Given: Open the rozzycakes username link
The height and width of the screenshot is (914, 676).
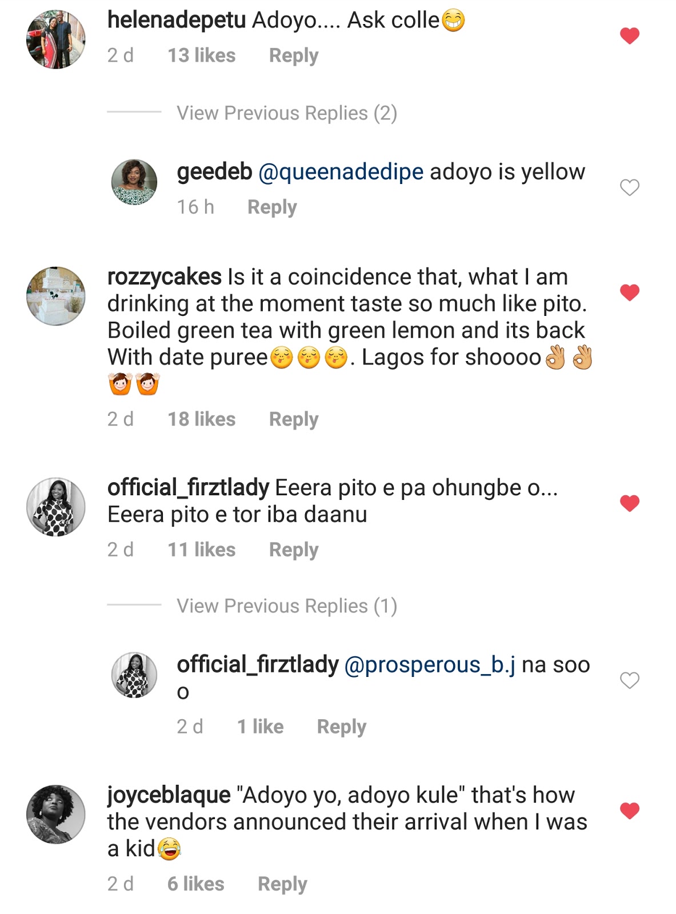Looking at the screenshot, I should (164, 277).
